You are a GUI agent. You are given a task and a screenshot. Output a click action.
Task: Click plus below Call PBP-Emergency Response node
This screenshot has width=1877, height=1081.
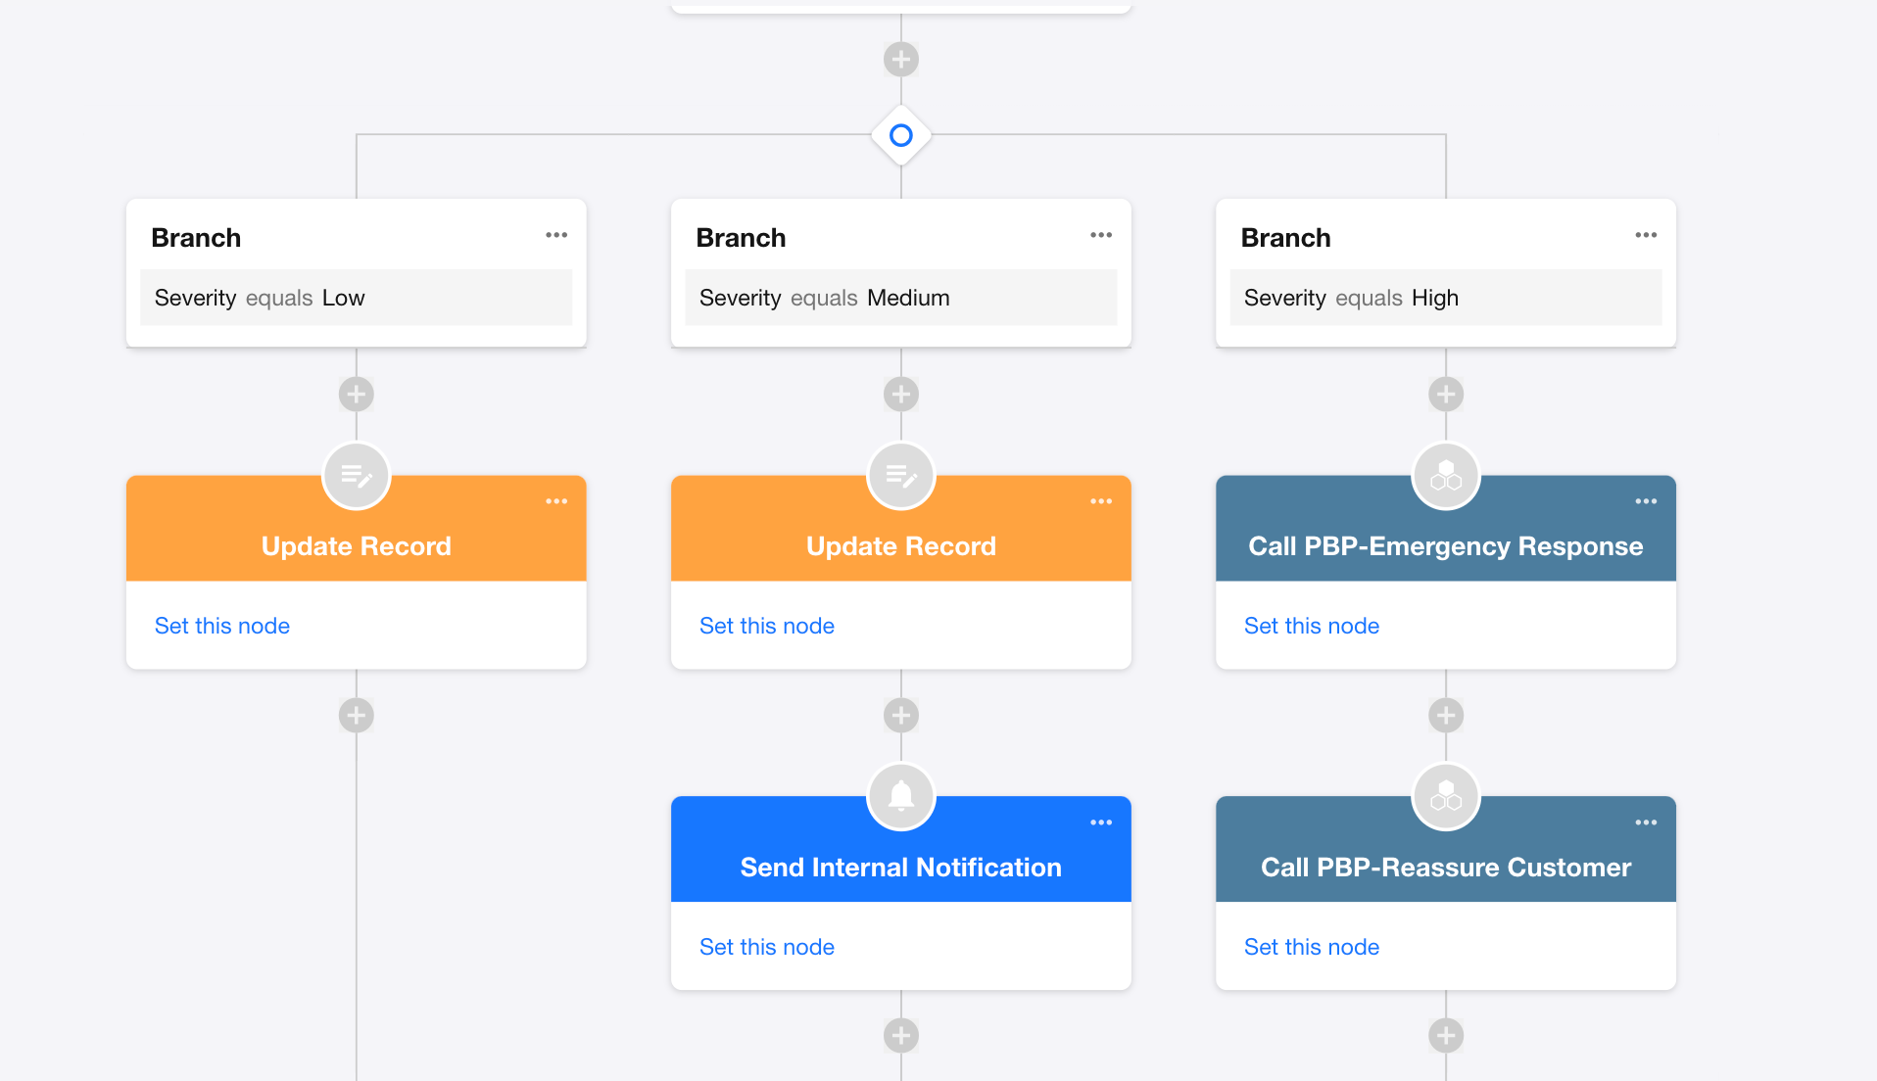point(1446,716)
